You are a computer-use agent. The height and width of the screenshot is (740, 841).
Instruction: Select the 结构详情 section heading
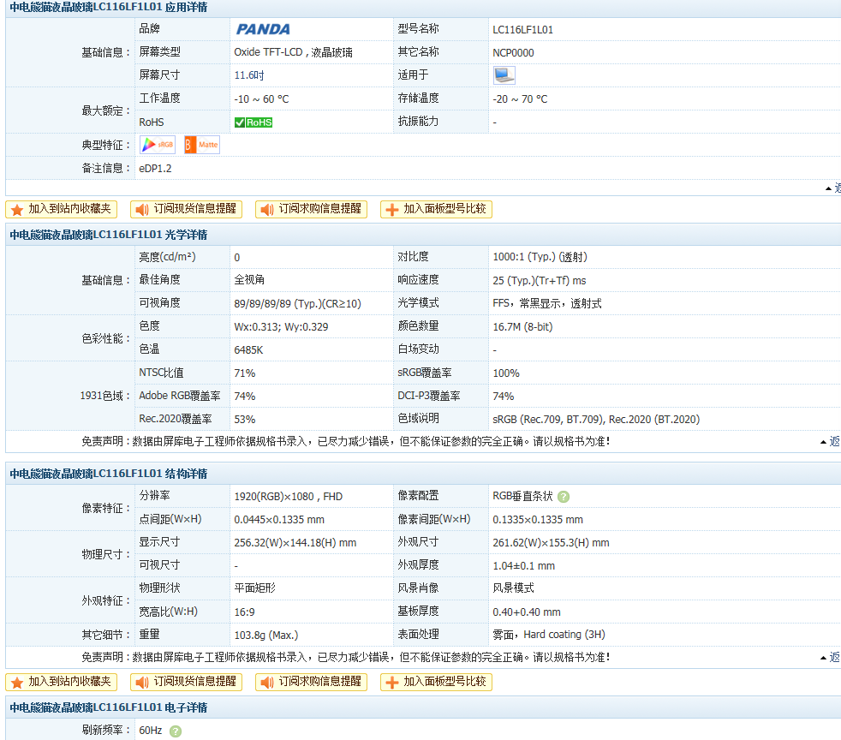pos(109,474)
